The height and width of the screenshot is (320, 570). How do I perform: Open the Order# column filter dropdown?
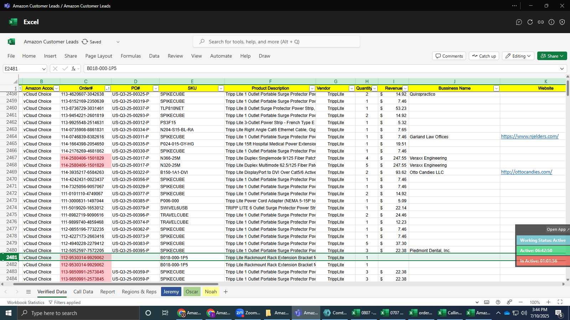click(x=108, y=89)
